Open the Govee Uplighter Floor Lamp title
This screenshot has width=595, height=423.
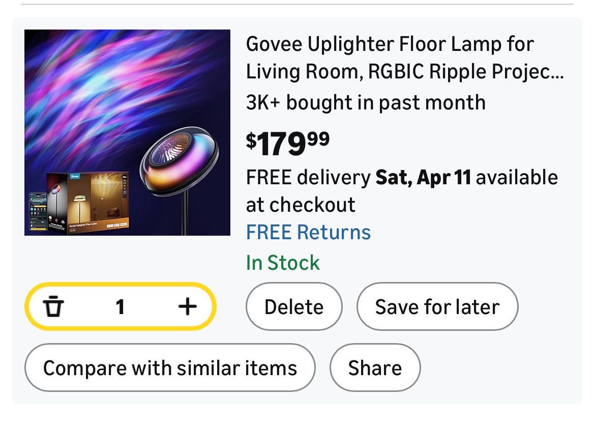[x=390, y=44]
